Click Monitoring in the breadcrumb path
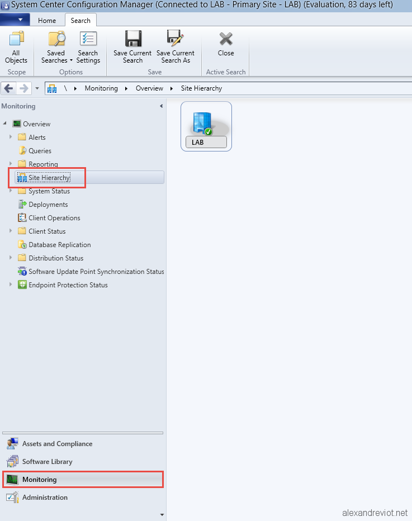Viewport: 412px width, 521px height. [x=101, y=88]
